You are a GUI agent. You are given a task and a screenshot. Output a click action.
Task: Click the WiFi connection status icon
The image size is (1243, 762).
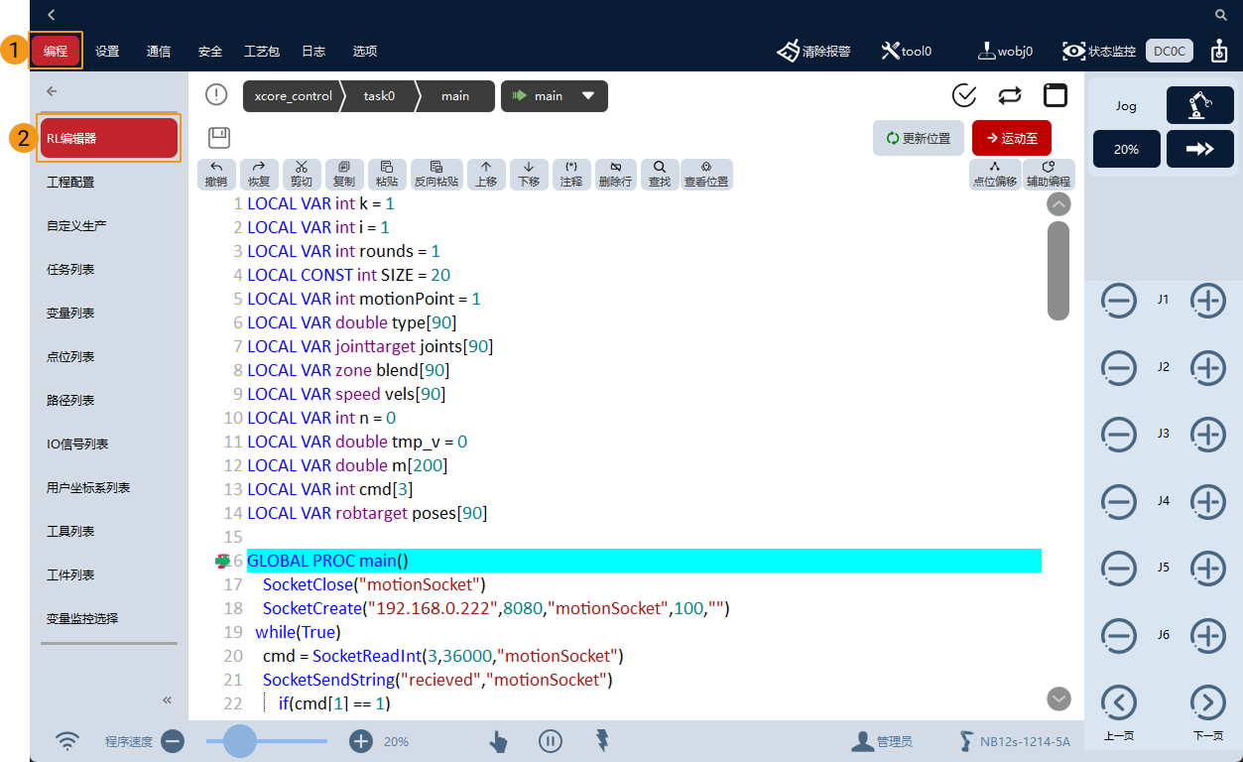click(67, 740)
